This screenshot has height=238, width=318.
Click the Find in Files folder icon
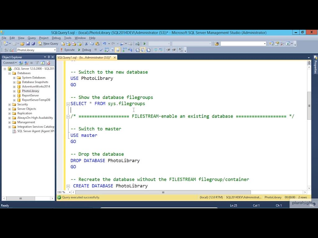(x=216, y=44)
